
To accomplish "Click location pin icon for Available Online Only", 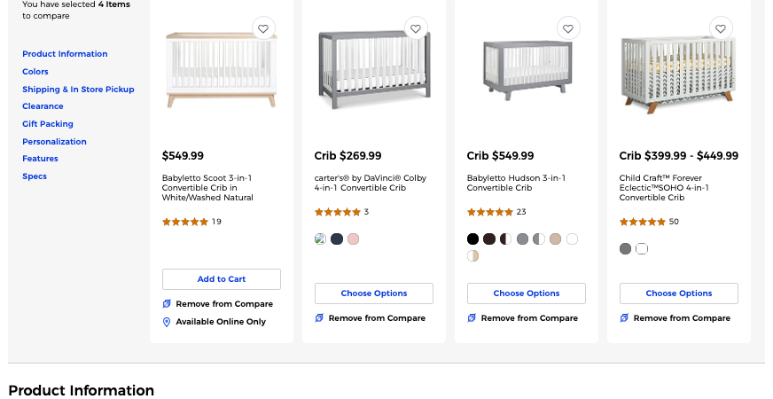I will click(x=167, y=322).
